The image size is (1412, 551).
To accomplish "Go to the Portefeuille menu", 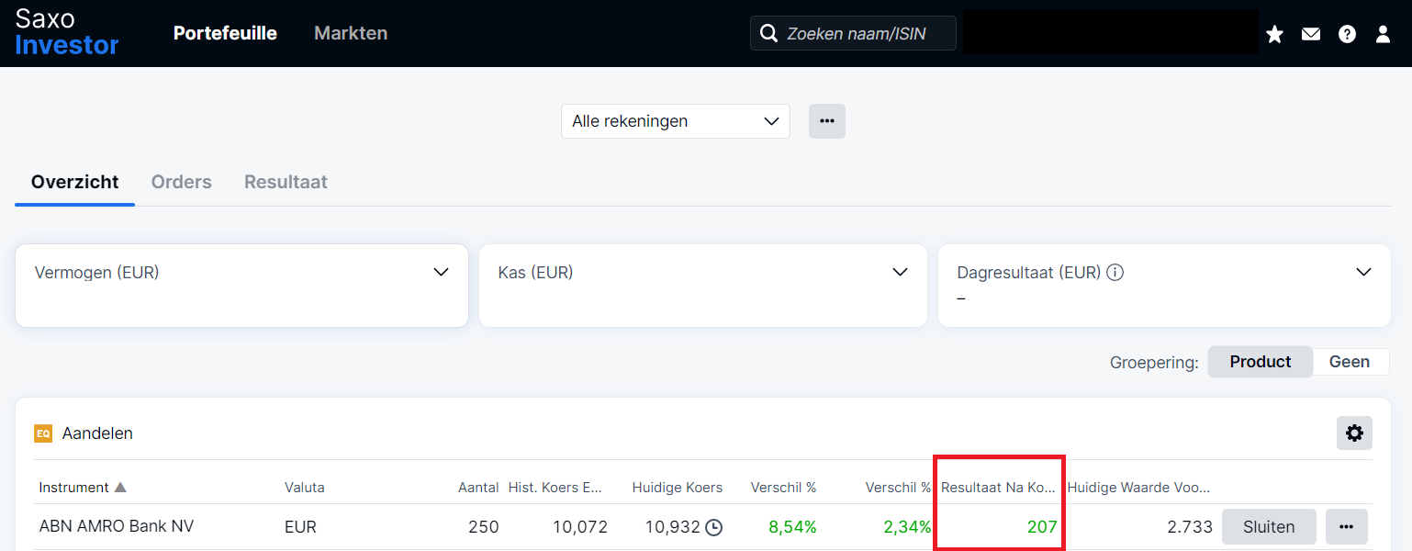I will pyautogui.click(x=225, y=33).
